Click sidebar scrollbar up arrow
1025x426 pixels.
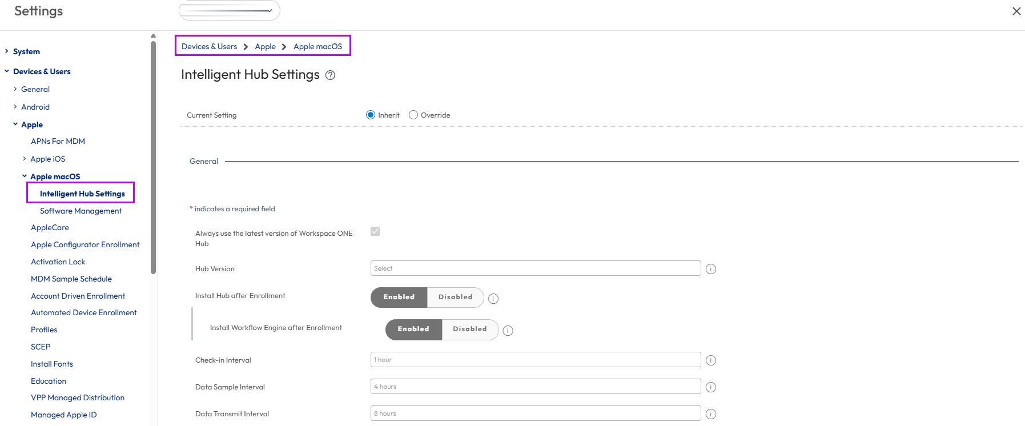tap(153, 35)
